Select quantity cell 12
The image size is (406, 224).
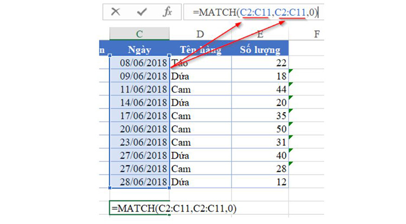[260, 182]
